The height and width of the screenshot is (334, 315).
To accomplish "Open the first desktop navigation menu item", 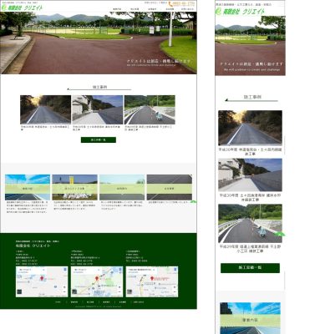I will pyautogui.click(x=117, y=9).
